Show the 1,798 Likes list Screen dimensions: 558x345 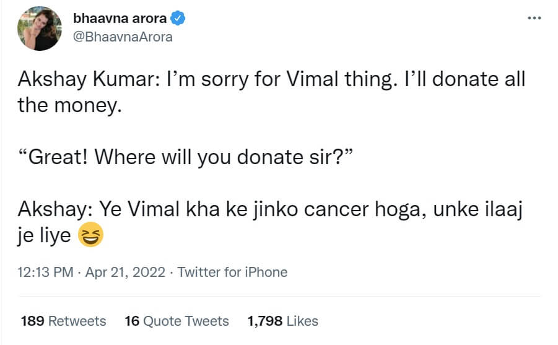(x=282, y=321)
